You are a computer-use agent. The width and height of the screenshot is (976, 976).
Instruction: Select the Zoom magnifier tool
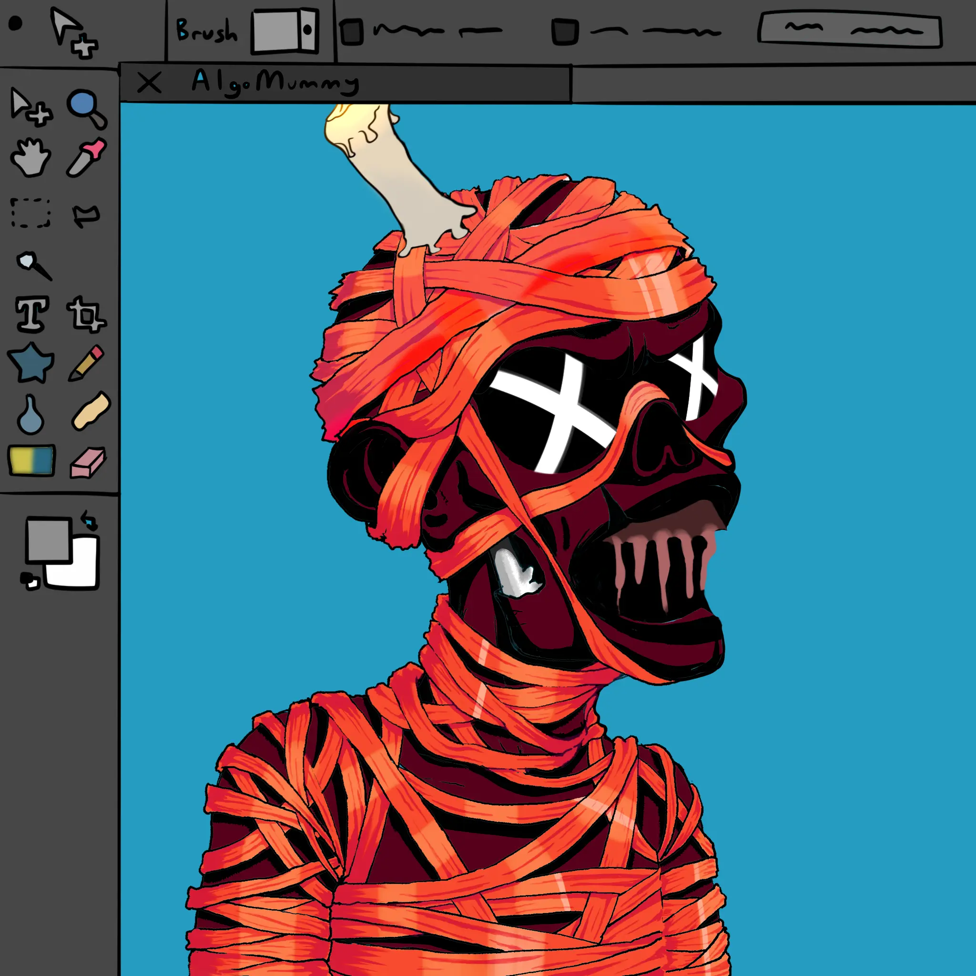pos(86,108)
